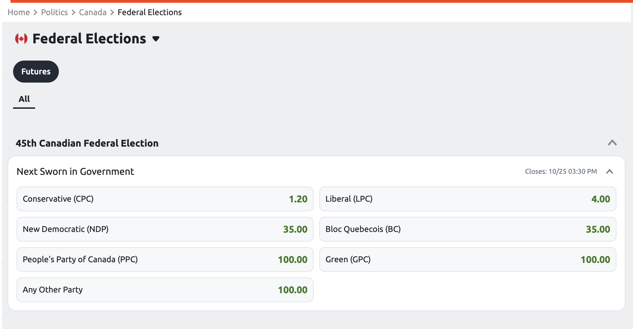The image size is (633, 329).
Task: Select Federal Elections in the breadcrumb
Action: click(149, 12)
